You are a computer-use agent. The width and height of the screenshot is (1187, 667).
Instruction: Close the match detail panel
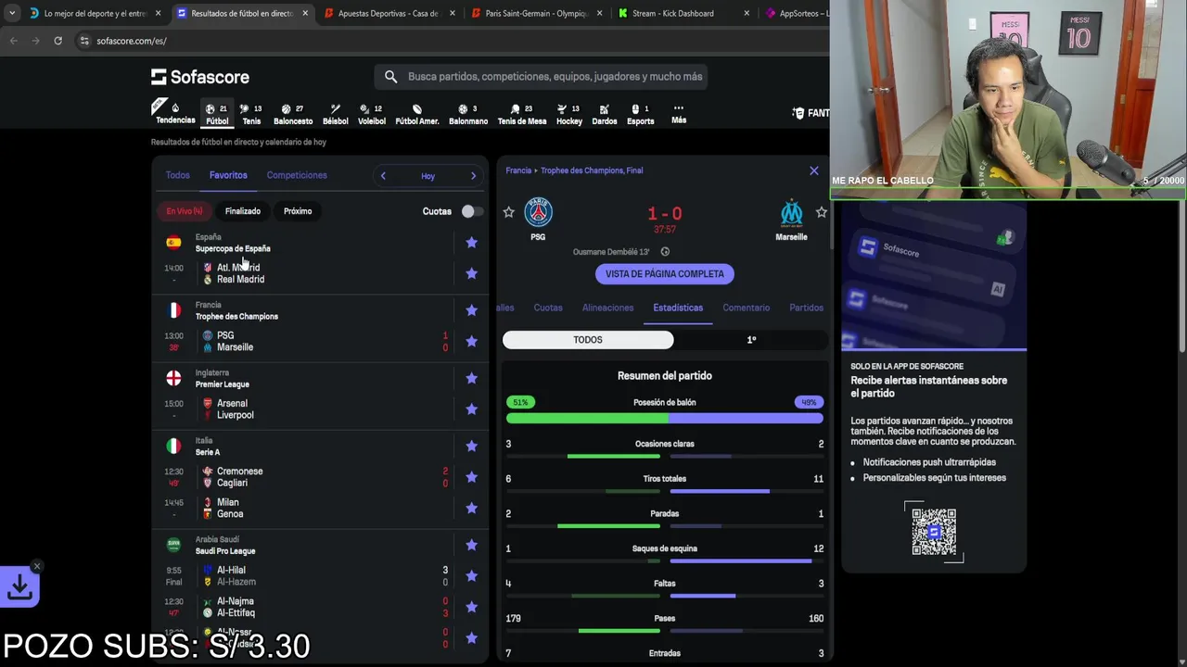tap(814, 171)
